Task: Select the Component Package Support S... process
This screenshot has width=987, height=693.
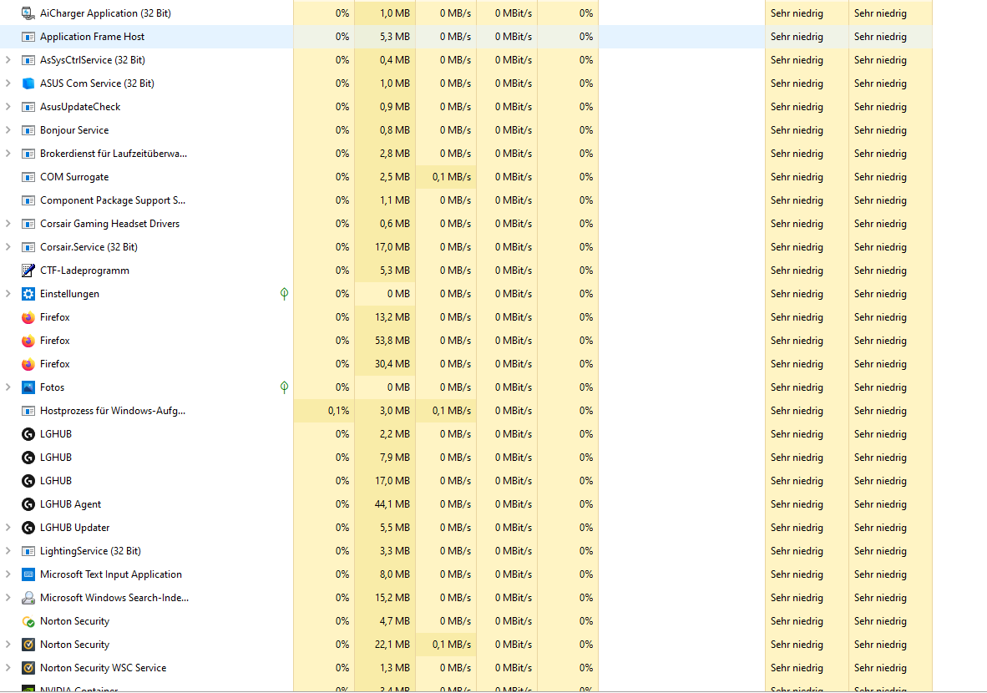Action: click(113, 200)
